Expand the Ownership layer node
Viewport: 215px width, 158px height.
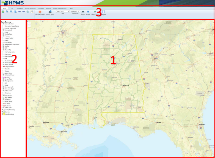4,50
